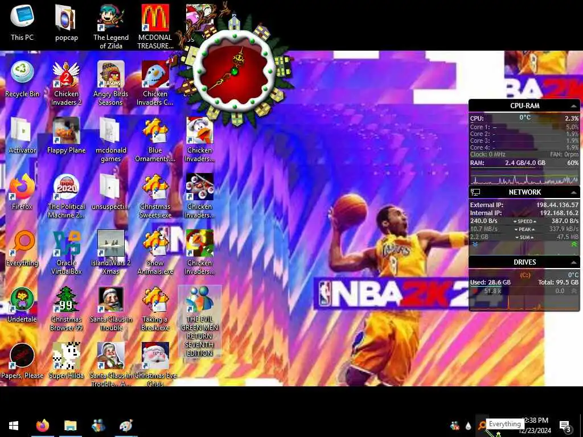Select the Snow Animals.exe icon
The height and width of the screenshot is (437, 583).
point(155,252)
